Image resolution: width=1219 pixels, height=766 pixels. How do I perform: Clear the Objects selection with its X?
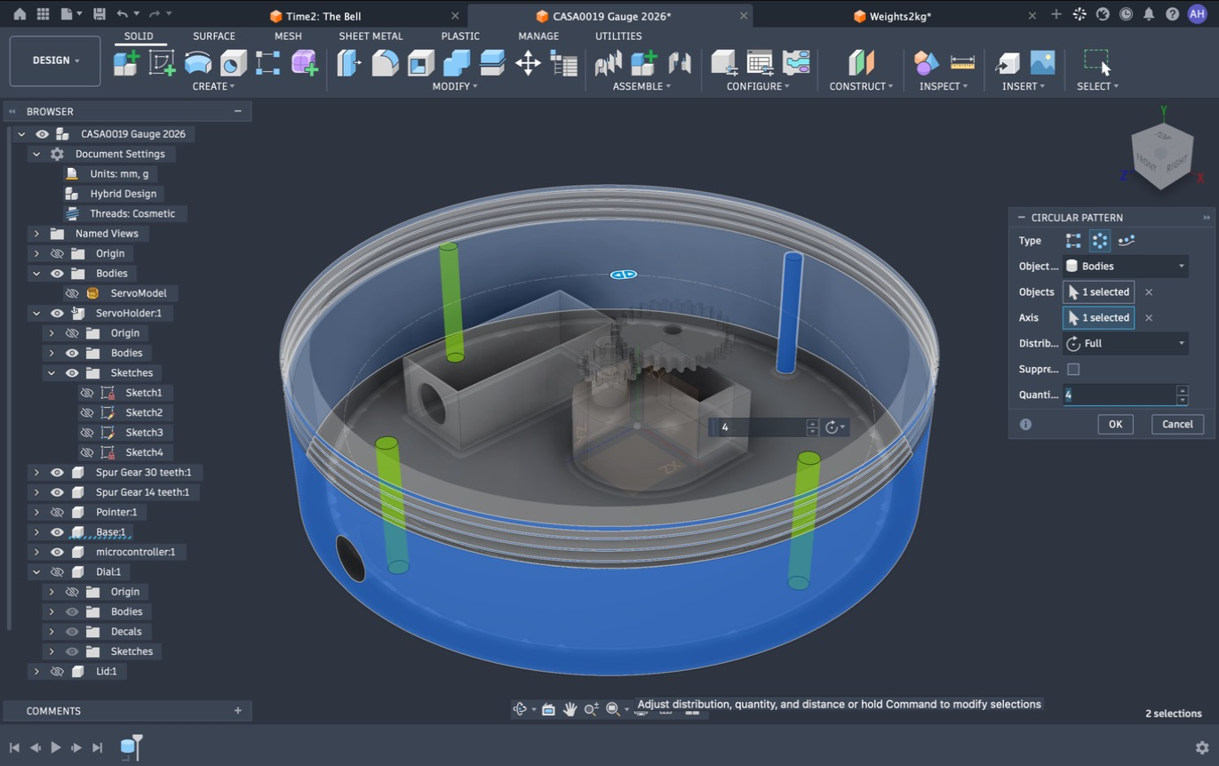click(x=1149, y=291)
